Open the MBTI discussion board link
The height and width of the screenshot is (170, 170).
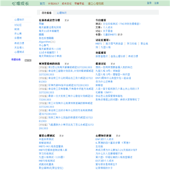point(99,43)
